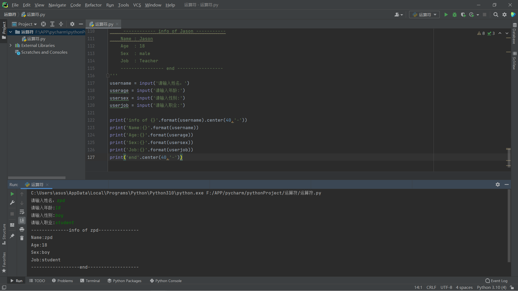The height and width of the screenshot is (291, 518).
Task: Go to previous highlighted error arrow
Action: pyautogui.click(x=500, y=33)
